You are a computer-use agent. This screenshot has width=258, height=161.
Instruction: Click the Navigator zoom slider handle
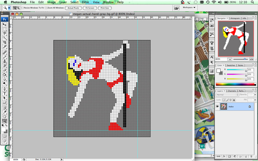point(245,59)
